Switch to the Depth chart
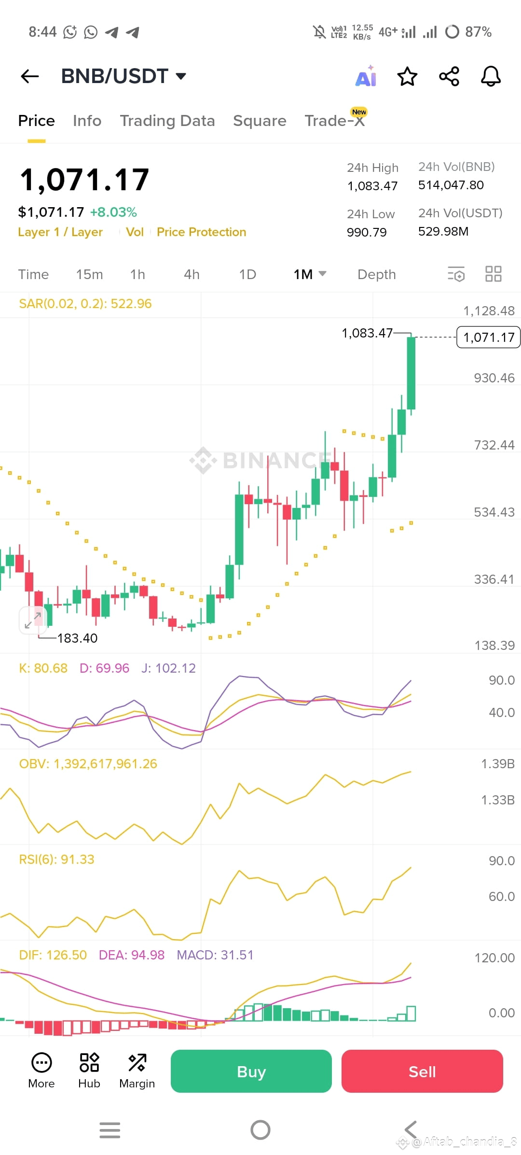 click(x=377, y=274)
